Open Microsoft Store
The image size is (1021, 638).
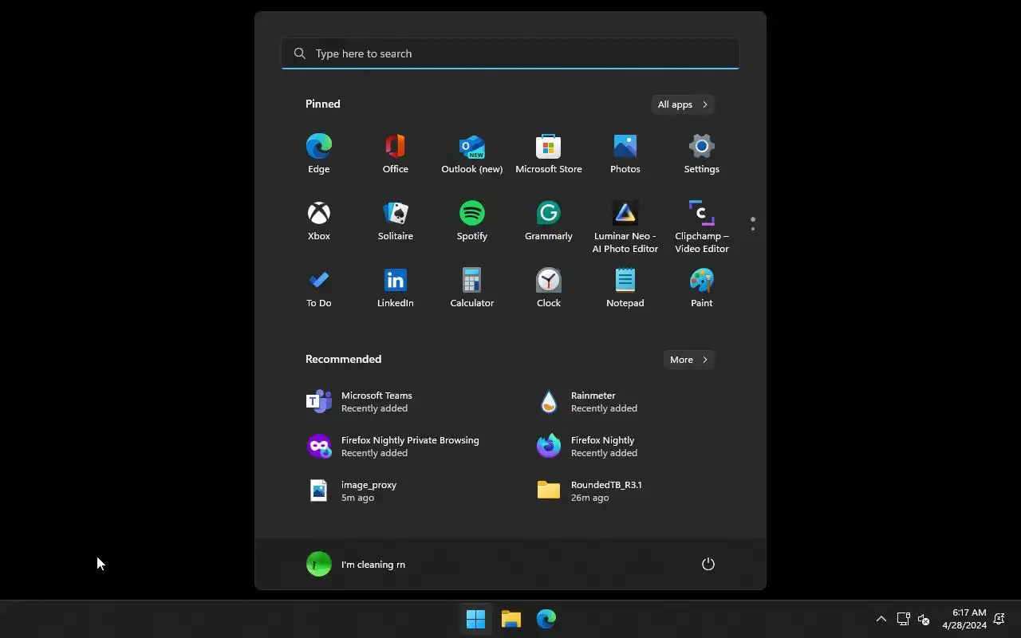click(549, 154)
